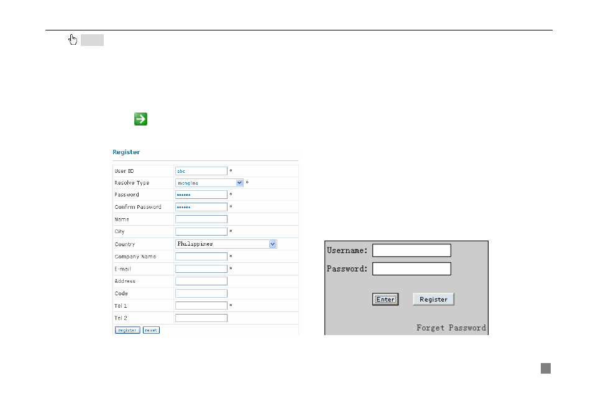
Task: Click the User ID input field
Action: [201, 171]
